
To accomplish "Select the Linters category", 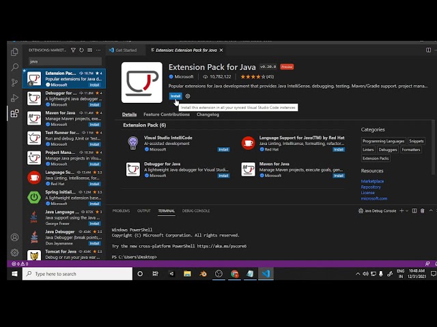I will point(368,150).
